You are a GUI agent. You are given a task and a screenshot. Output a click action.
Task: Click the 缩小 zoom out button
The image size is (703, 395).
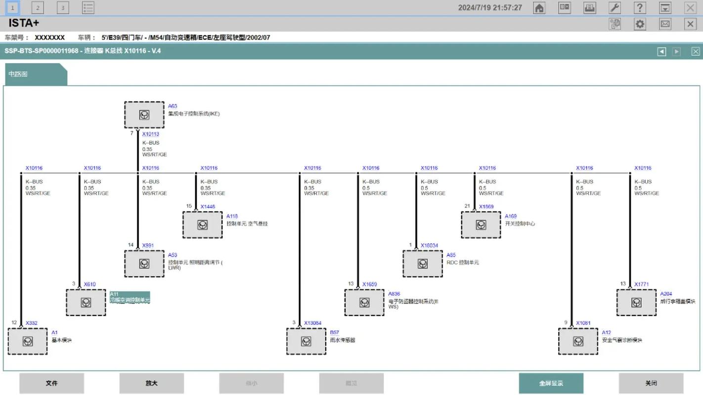[252, 383]
